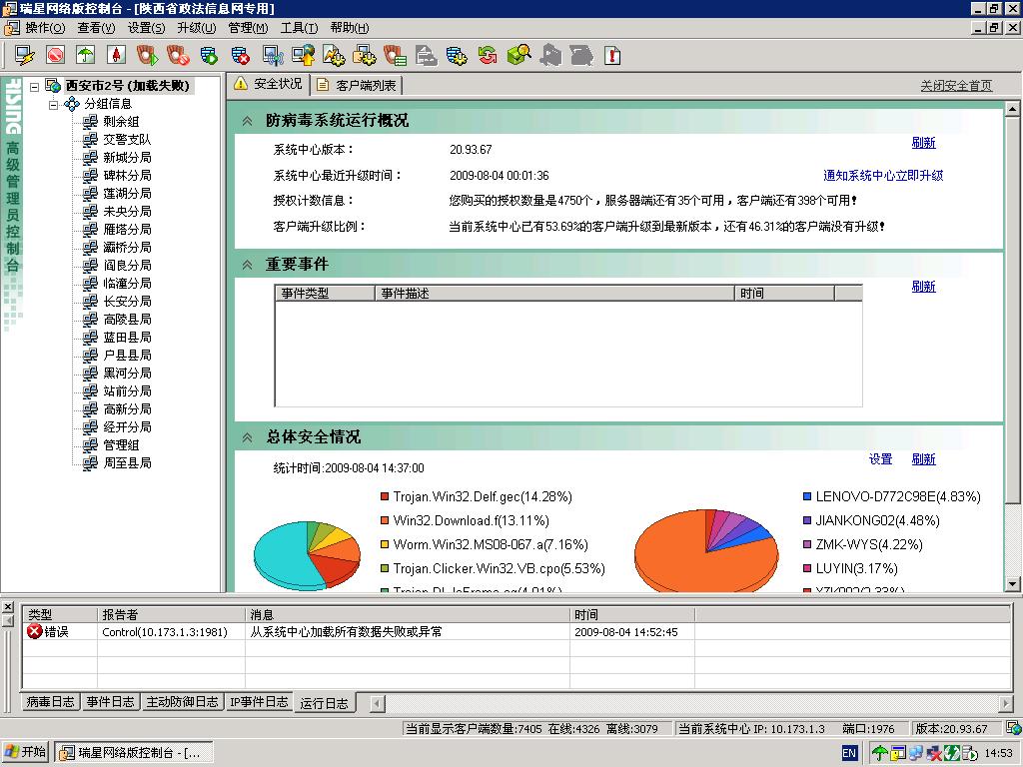Image resolution: width=1023 pixels, height=767 pixels.
Task: Open the 工具(T) menu
Action: [299, 28]
